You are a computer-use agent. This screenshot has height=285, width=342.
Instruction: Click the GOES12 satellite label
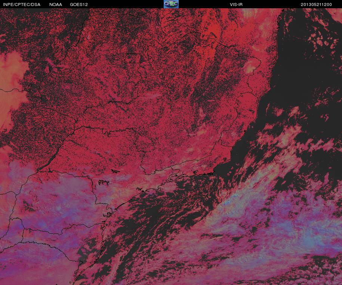click(79, 4)
